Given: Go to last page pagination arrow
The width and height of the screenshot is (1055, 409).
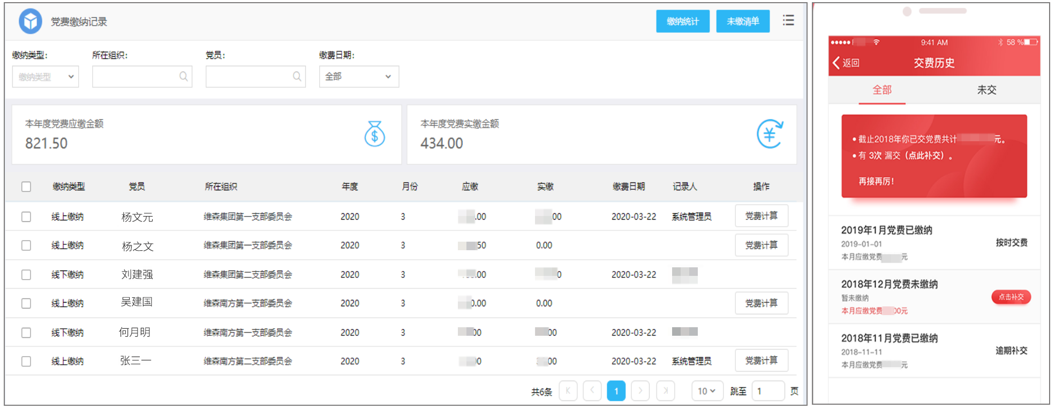Looking at the screenshot, I should click(665, 391).
